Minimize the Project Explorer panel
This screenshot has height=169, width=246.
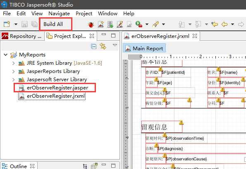(x=104, y=35)
